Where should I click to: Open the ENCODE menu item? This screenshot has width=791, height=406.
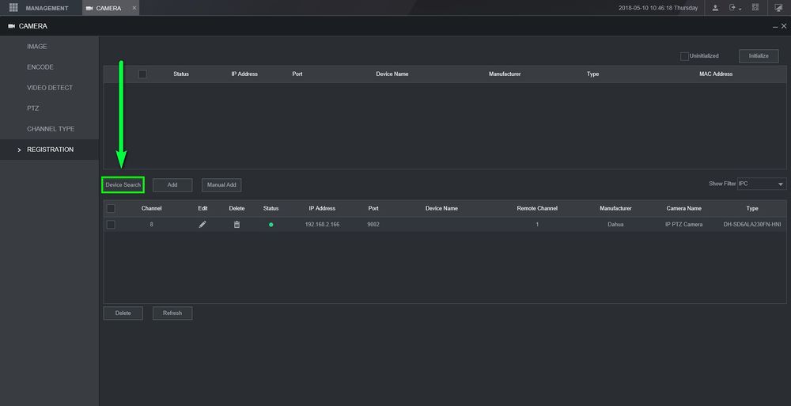(x=40, y=67)
